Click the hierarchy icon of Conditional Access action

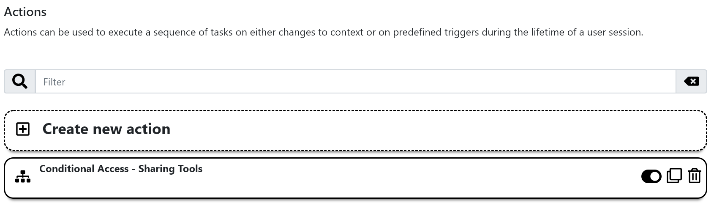point(23,176)
